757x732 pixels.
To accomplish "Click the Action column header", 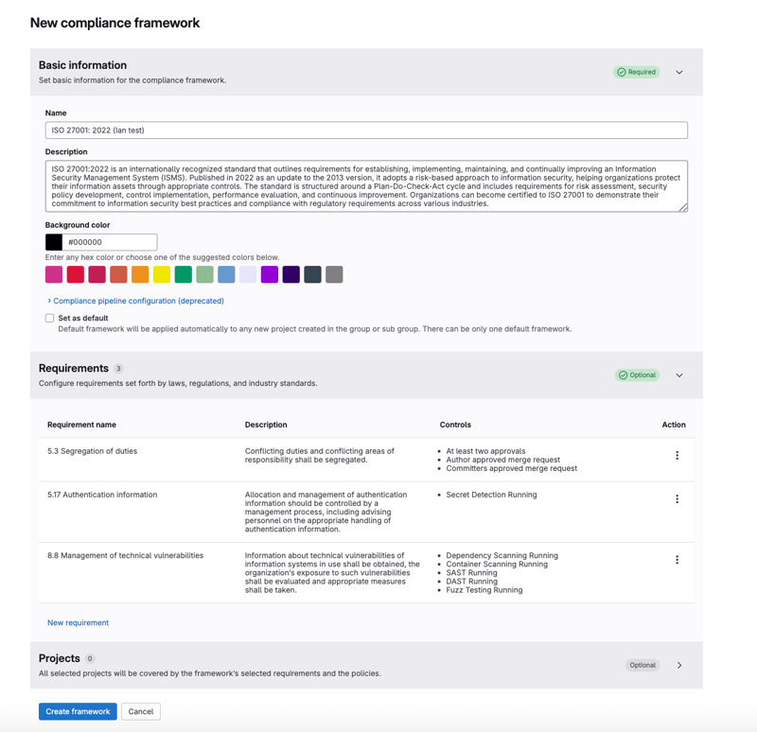I will (674, 425).
